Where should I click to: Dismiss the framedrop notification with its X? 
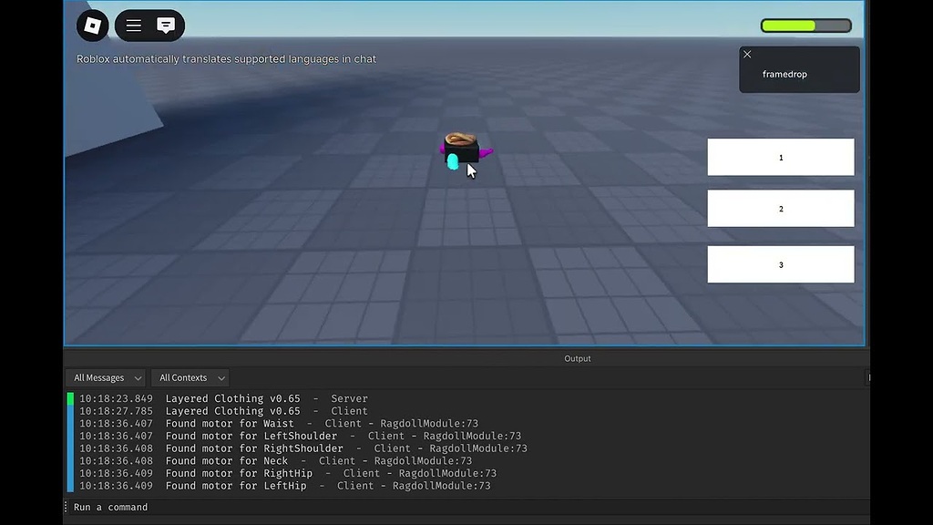747,55
